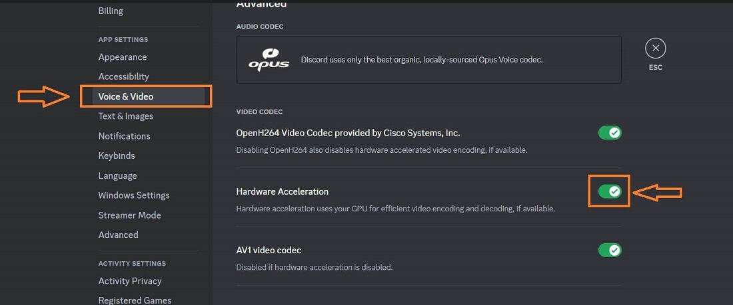Disable the OpenH264 Video Codec toggle
733x305 pixels.
coord(610,133)
